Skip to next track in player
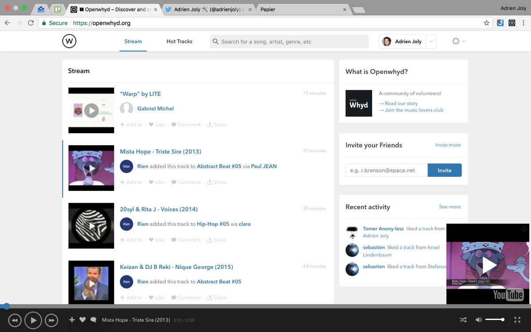The image size is (531, 332). click(51, 320)
